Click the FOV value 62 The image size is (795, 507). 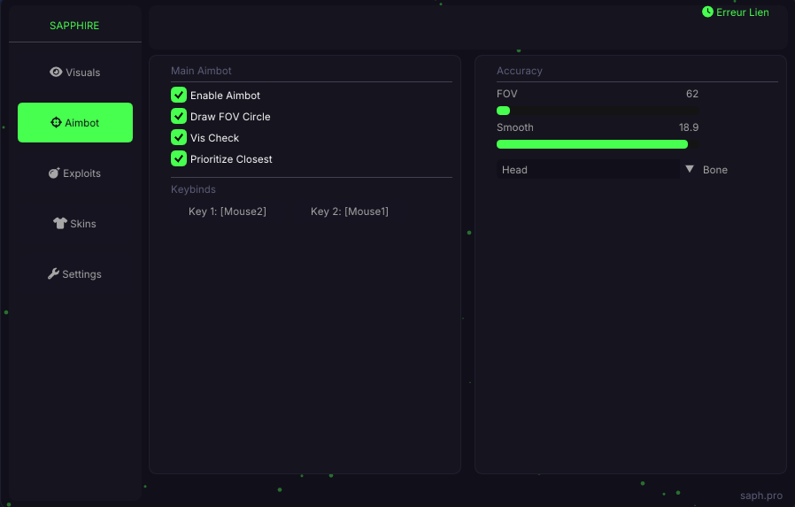[x=692, y=94]
